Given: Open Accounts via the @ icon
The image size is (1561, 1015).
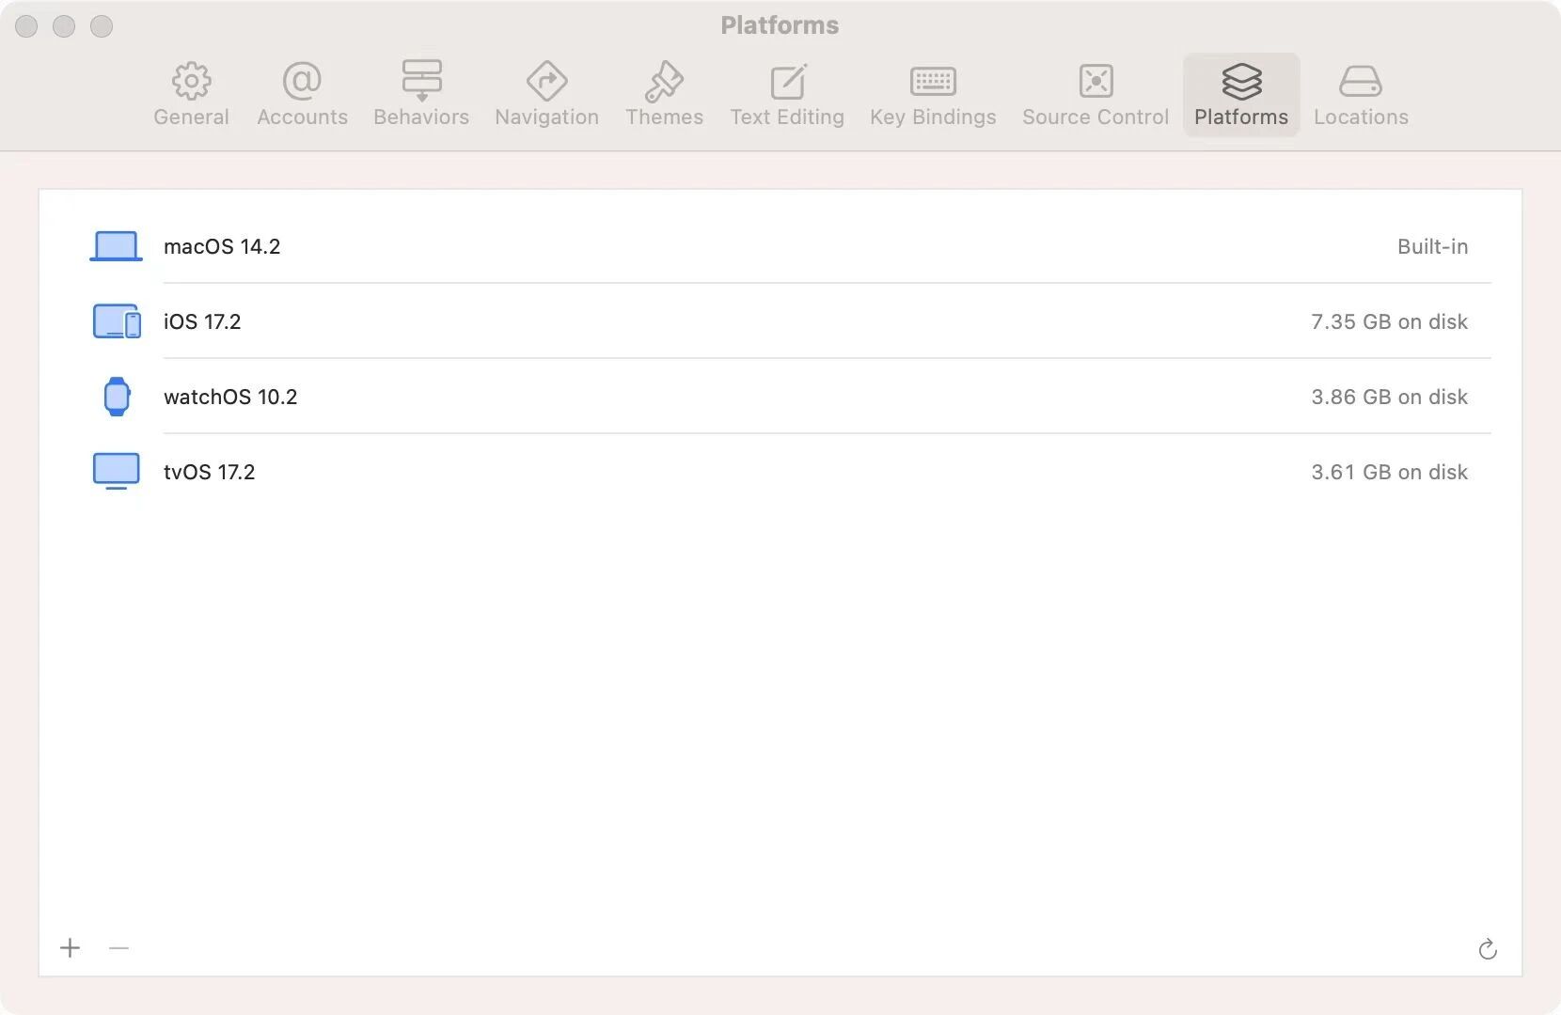Looking at the screenshot, I should [302, 82].
